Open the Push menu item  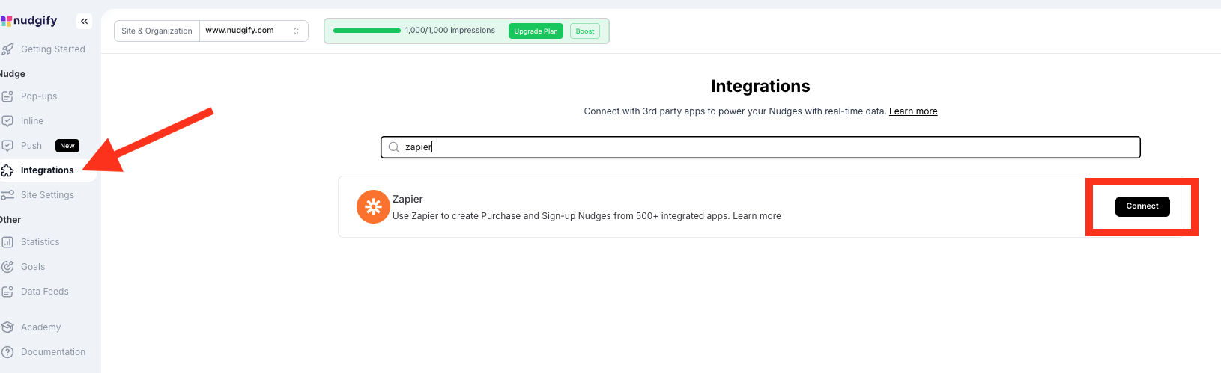[x=31, y=146]
